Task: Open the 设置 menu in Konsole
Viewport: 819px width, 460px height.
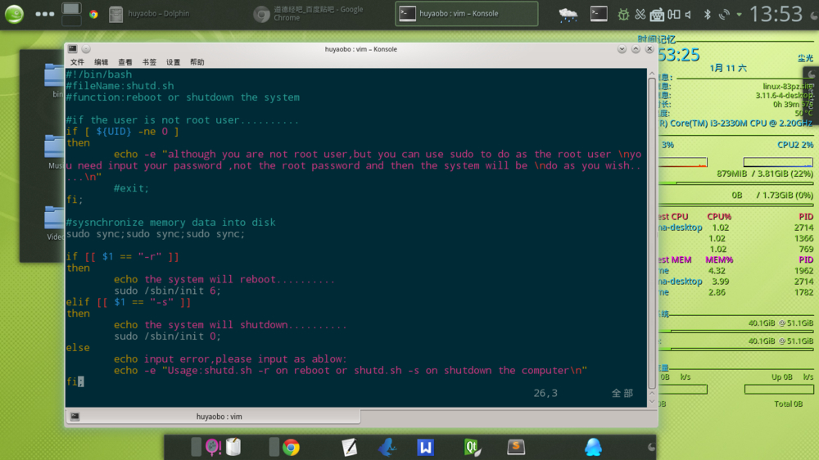Action: tap(174, 62)
